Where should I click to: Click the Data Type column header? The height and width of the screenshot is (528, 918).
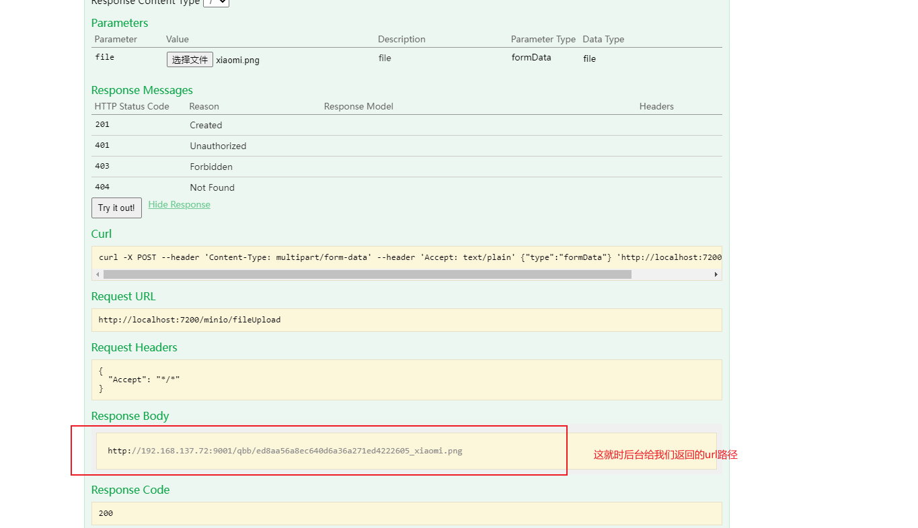pos(603,39)
